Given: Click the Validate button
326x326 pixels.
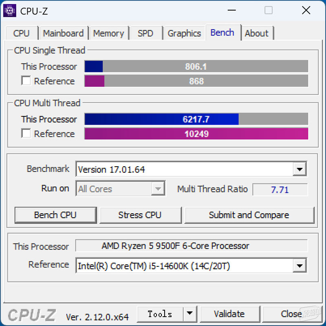Looking at the screenshot, I should pos(229,314).
